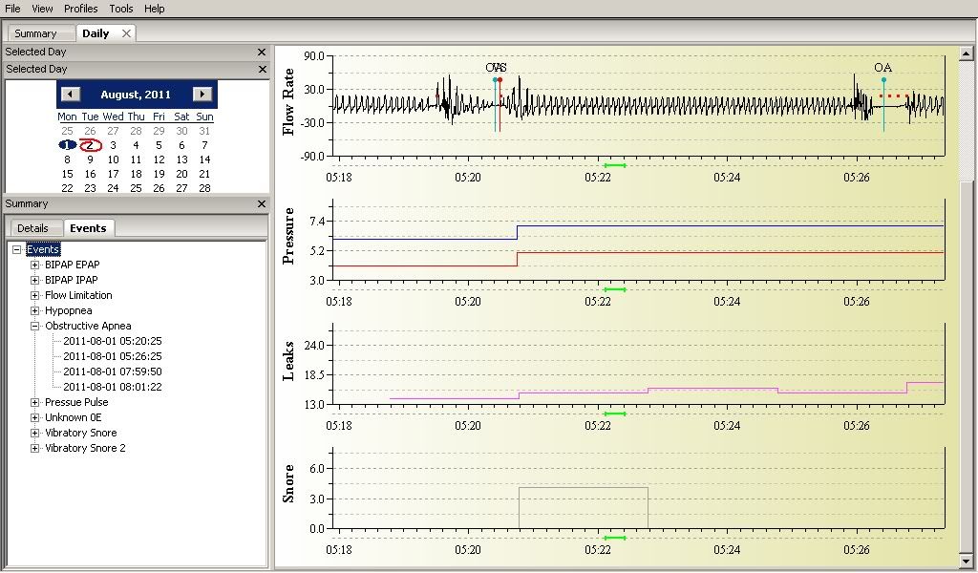This screenshot has height=573, width=978.
Task: Open the View menu
Action: [x=42, y=9]
